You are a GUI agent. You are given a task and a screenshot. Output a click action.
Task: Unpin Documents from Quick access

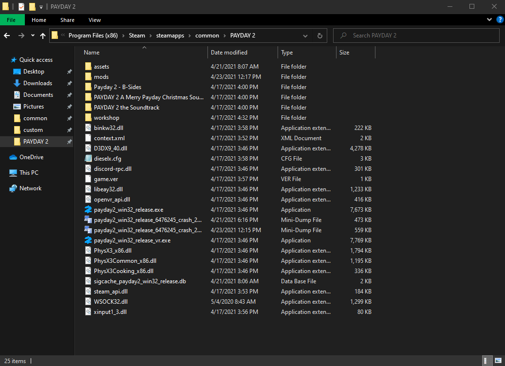(69, 95)
